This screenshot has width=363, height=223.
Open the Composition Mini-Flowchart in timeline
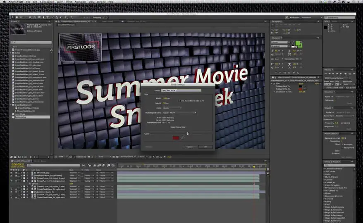pos(84,166)
